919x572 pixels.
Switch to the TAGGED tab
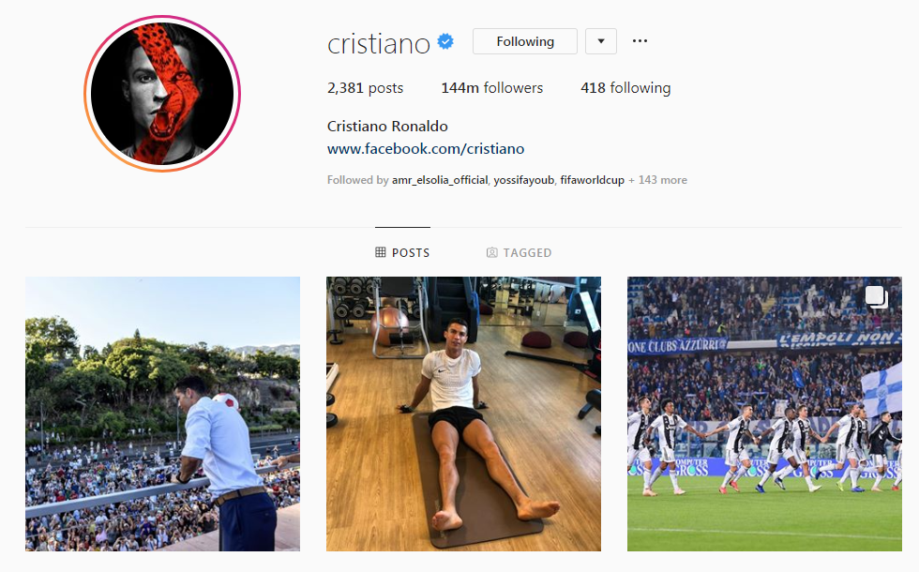click(520, 252)
